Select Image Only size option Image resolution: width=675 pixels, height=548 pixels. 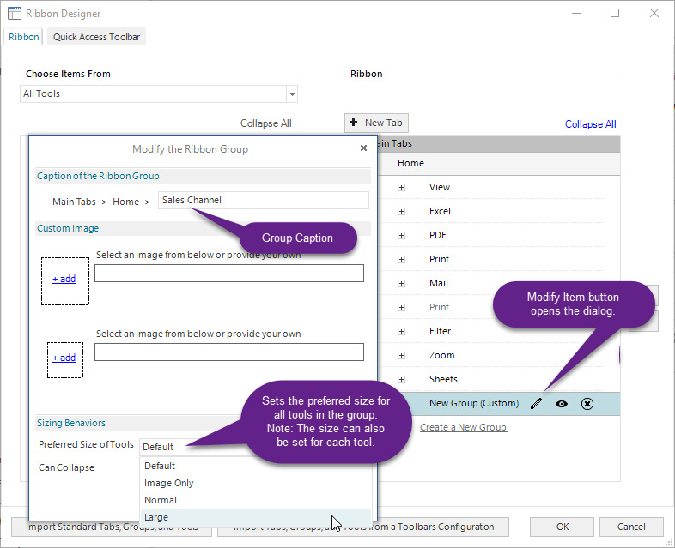tap(256, 483)
